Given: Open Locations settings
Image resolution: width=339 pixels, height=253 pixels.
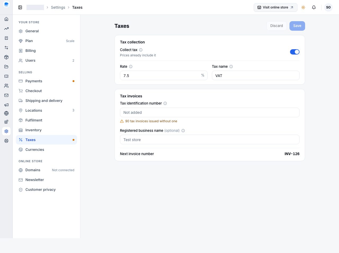Looking at the screenshot, I should tap(46, 110).
